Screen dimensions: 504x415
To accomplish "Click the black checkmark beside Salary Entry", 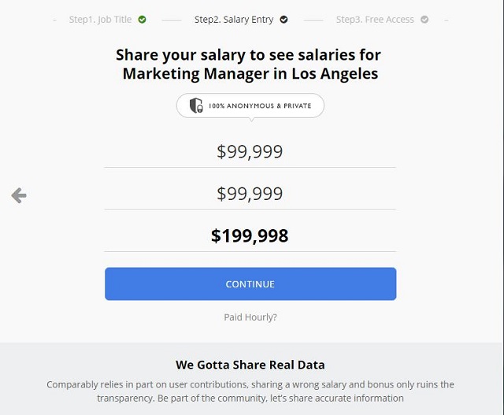I will 284,20.
